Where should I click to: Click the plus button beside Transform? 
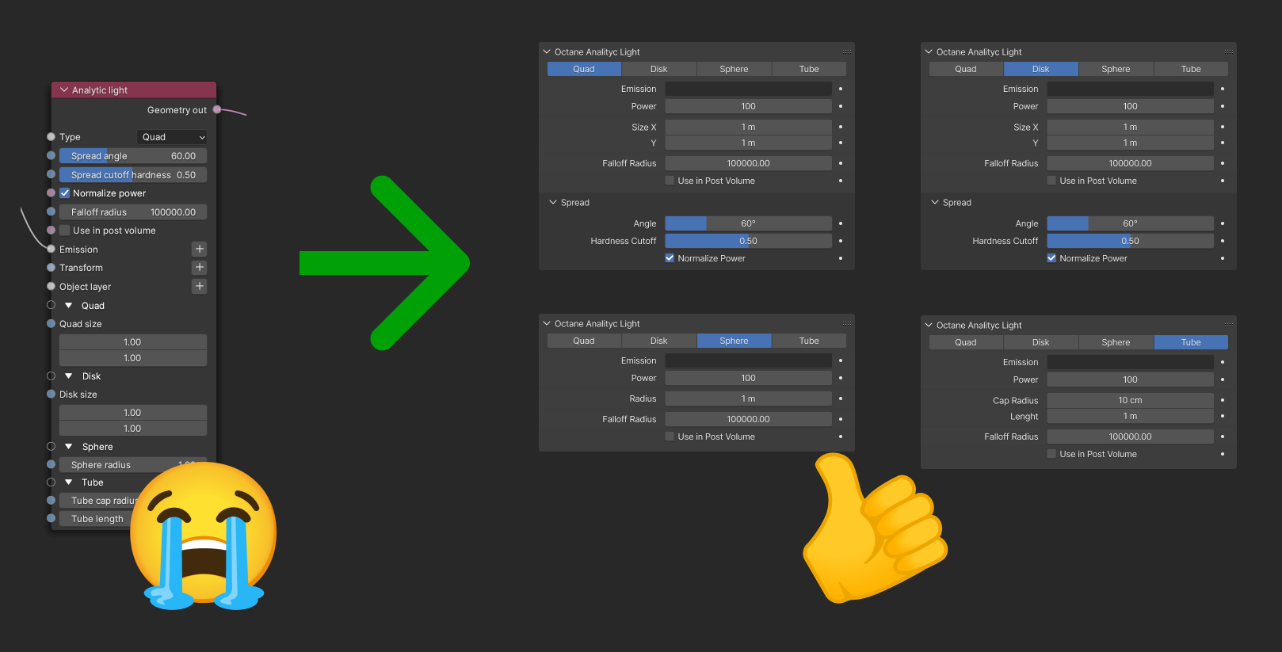pos(200,268)
